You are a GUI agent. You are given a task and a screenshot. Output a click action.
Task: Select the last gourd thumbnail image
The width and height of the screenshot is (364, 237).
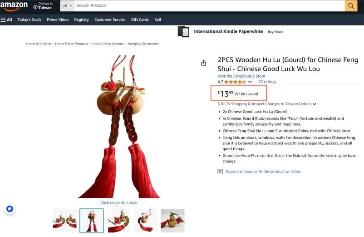(x=172, y=221)
